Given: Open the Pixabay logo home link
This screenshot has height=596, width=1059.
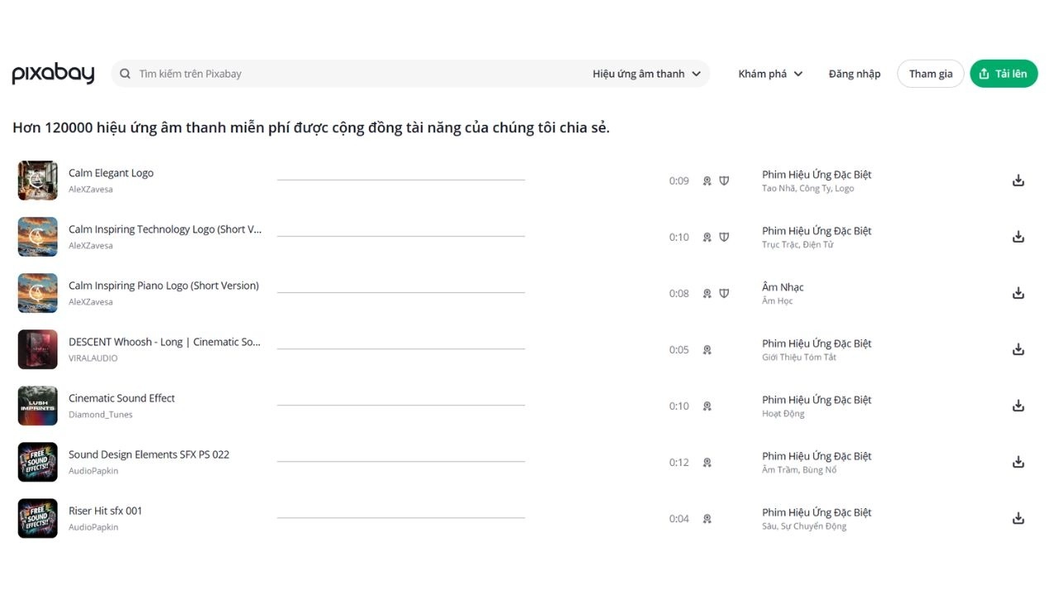Looking at the screenshot, I should pyautogui.click(x=53, y=74).
